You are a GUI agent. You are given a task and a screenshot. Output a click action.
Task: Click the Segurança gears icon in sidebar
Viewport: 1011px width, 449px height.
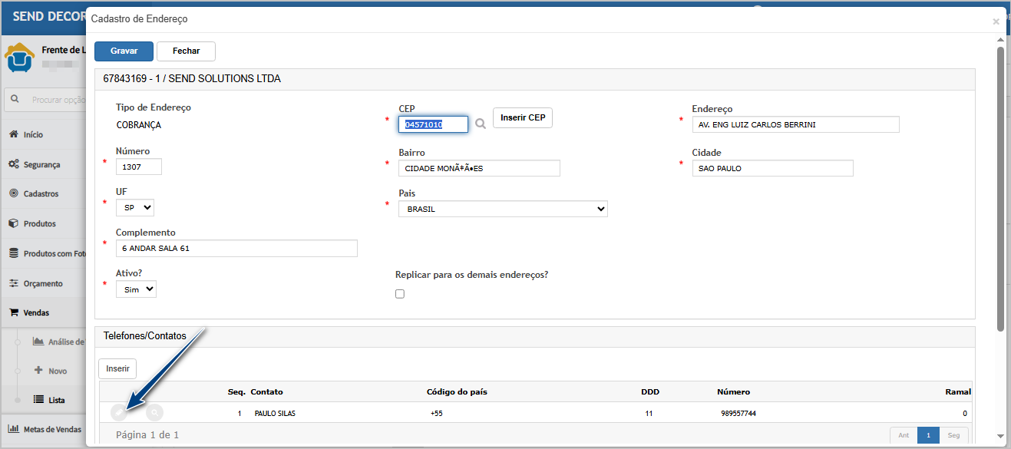pyautogui.click(x=13, y=164)
